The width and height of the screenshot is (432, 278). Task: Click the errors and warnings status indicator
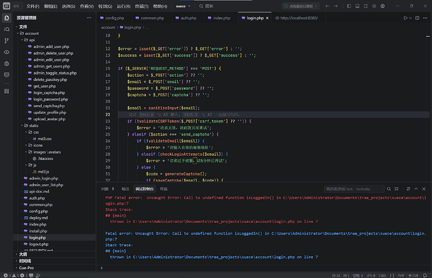[15, 276]
